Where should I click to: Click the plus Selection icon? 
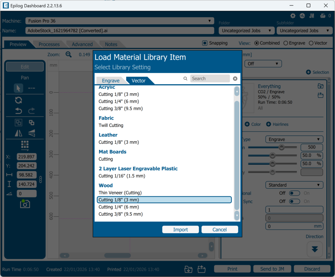308,72
